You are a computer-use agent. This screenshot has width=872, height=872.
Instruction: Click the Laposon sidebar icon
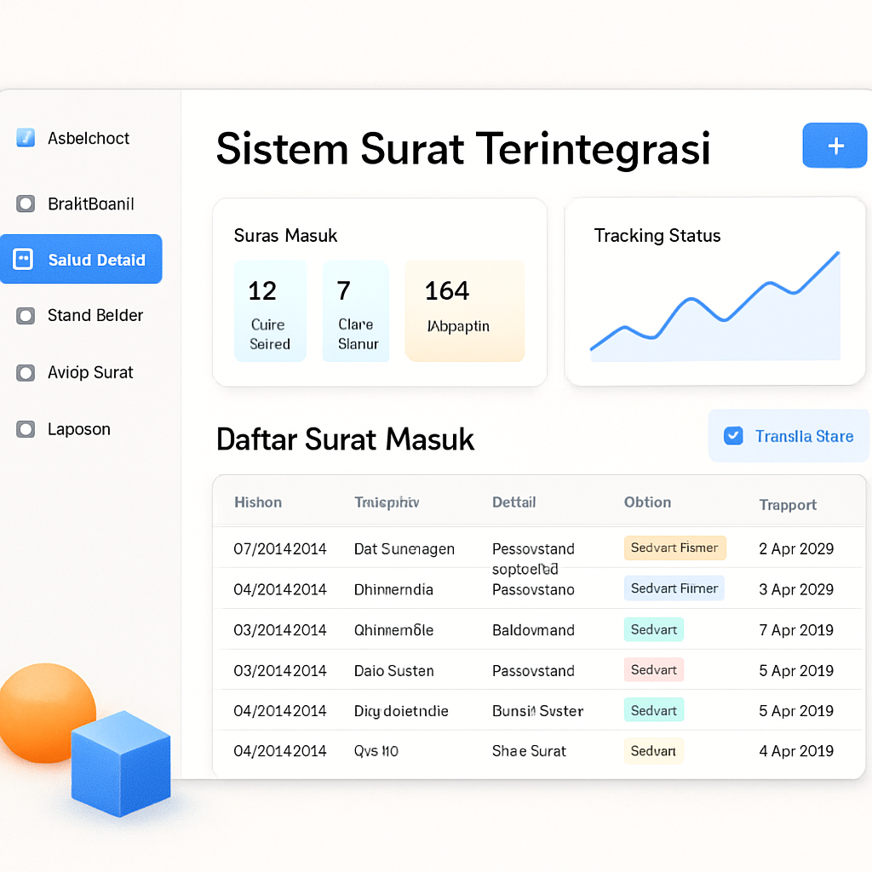[26, 429]
